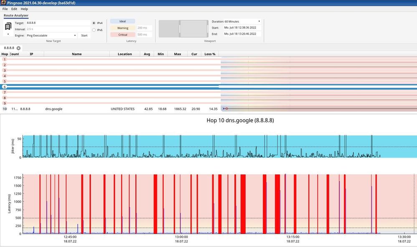Click the bookmarks icon in New Target
This screenshot has width=417, height=247.
tap(8, 27)
